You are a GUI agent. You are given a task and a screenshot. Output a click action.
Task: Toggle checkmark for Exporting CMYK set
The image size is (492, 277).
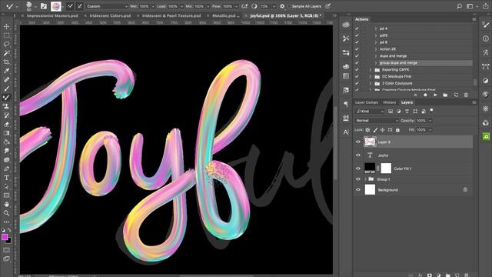357,69
